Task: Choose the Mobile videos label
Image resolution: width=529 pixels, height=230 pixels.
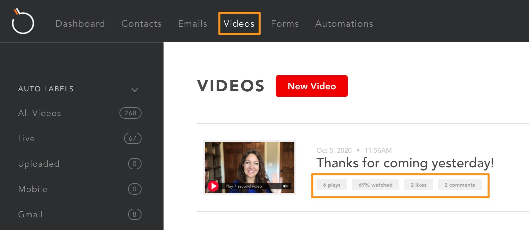Action: pyautogui.click(x=33, y=189)
